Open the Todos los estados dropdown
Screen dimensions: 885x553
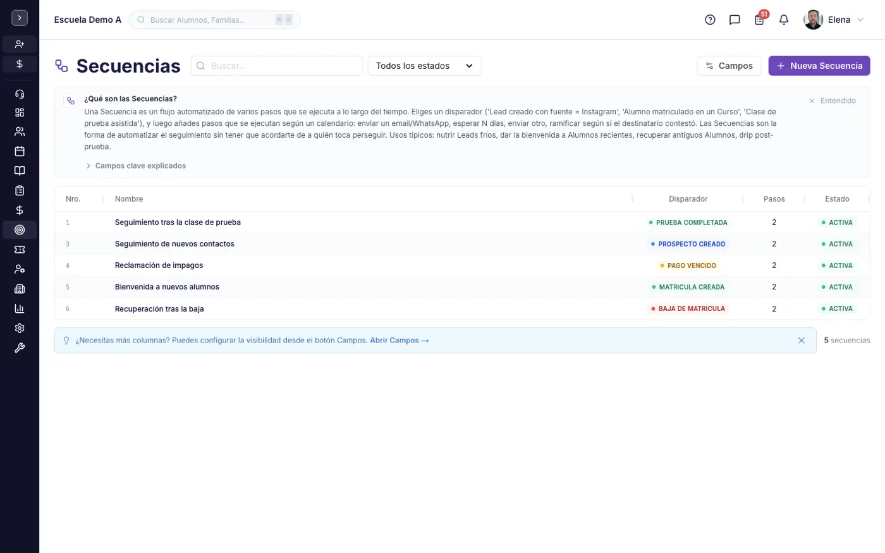[424, 66]
